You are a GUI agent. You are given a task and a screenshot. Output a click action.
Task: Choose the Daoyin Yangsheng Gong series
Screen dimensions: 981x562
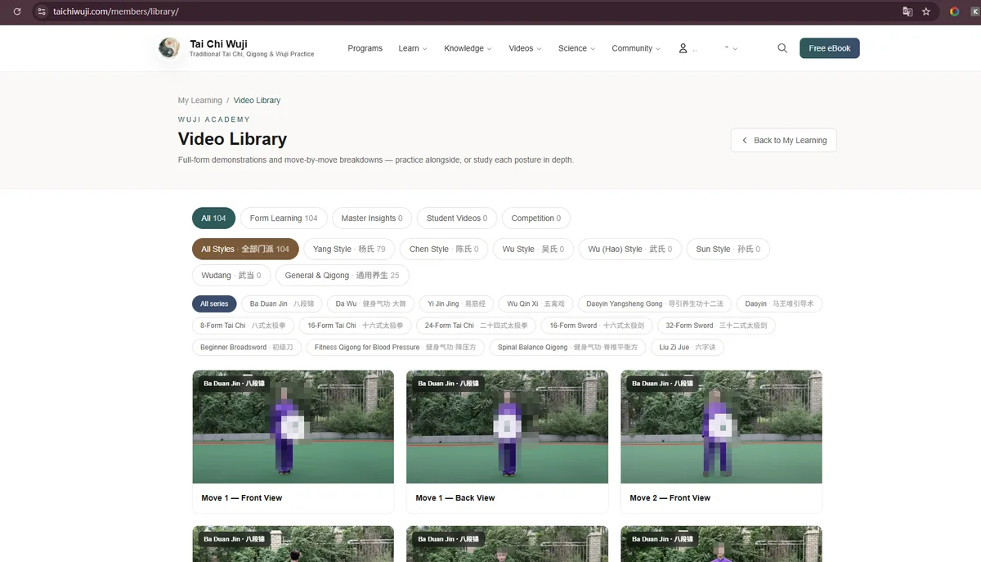[x=655, y=303]
